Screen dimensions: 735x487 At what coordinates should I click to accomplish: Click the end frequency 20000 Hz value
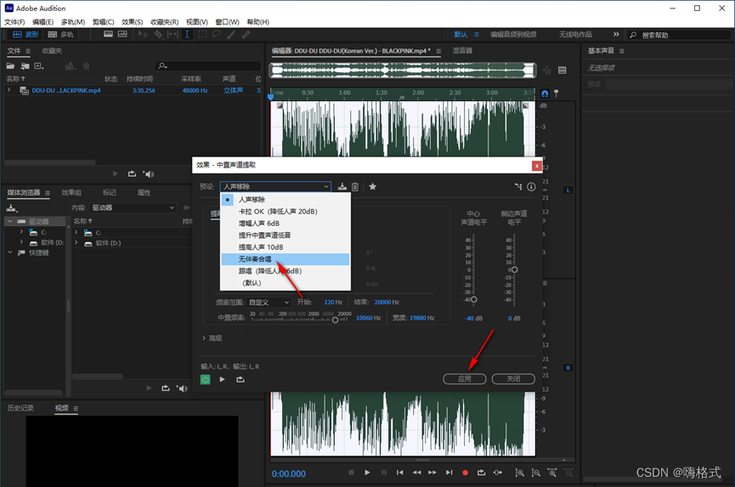point(387,303)
